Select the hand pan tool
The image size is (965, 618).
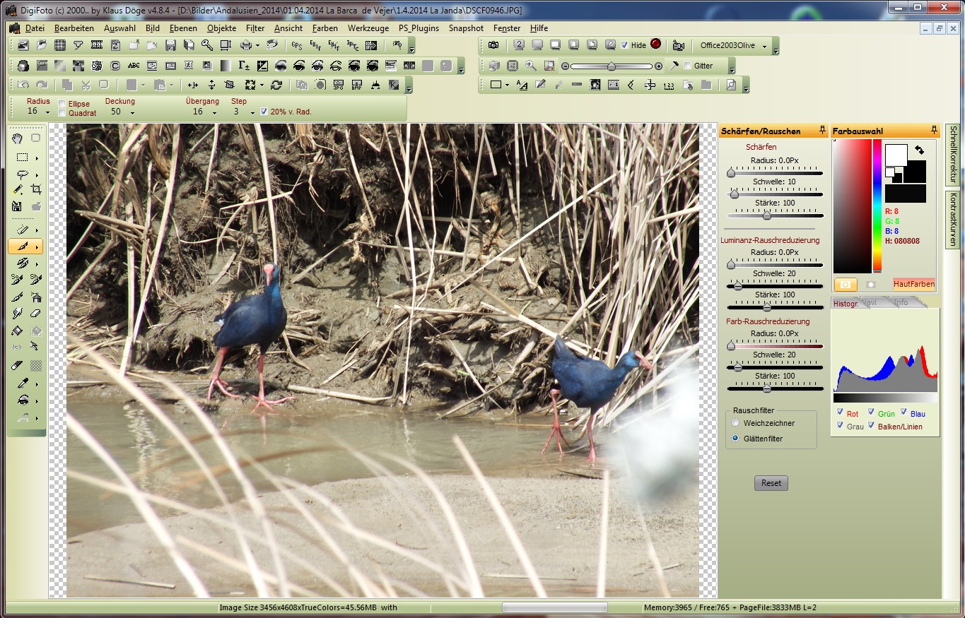18,138
